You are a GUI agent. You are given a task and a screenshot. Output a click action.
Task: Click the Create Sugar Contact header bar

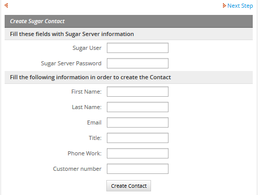pyautogui.click(x=128, y=21)
